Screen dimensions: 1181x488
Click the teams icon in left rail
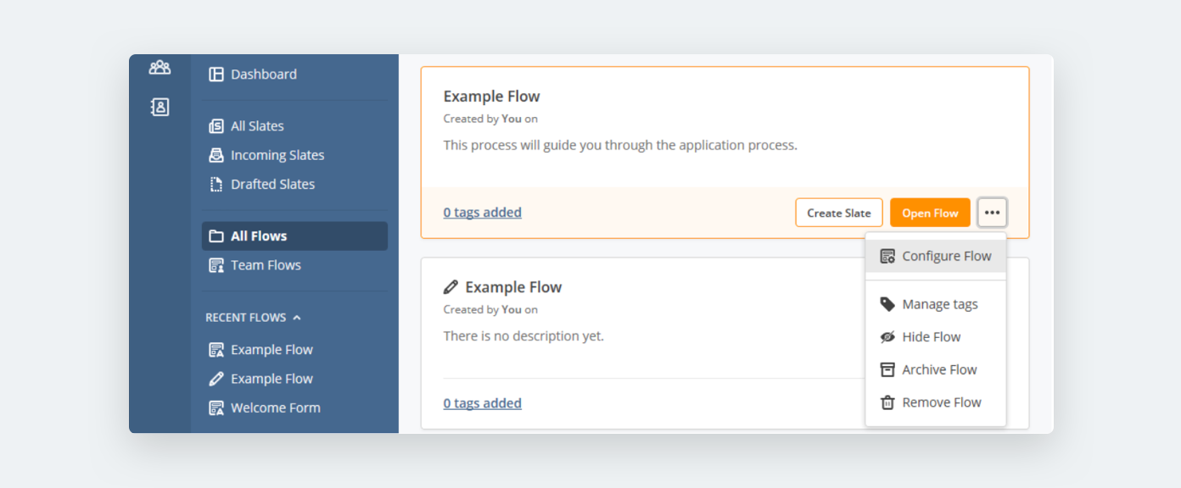point(160,67)
